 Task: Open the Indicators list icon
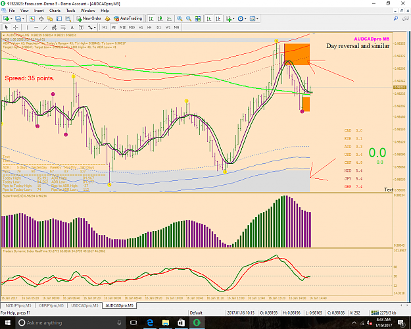(x=229, y=18)
